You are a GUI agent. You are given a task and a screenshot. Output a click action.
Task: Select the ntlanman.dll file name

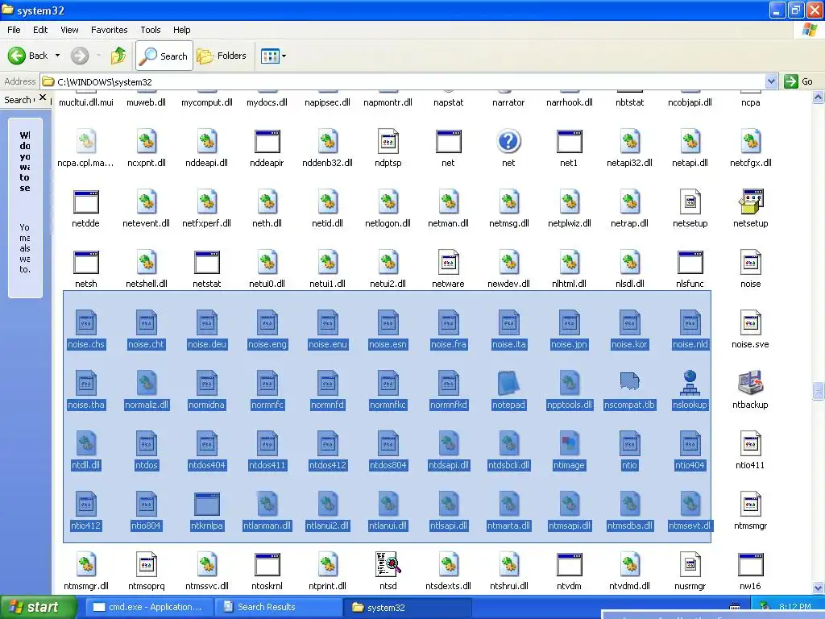coord(267,526)
